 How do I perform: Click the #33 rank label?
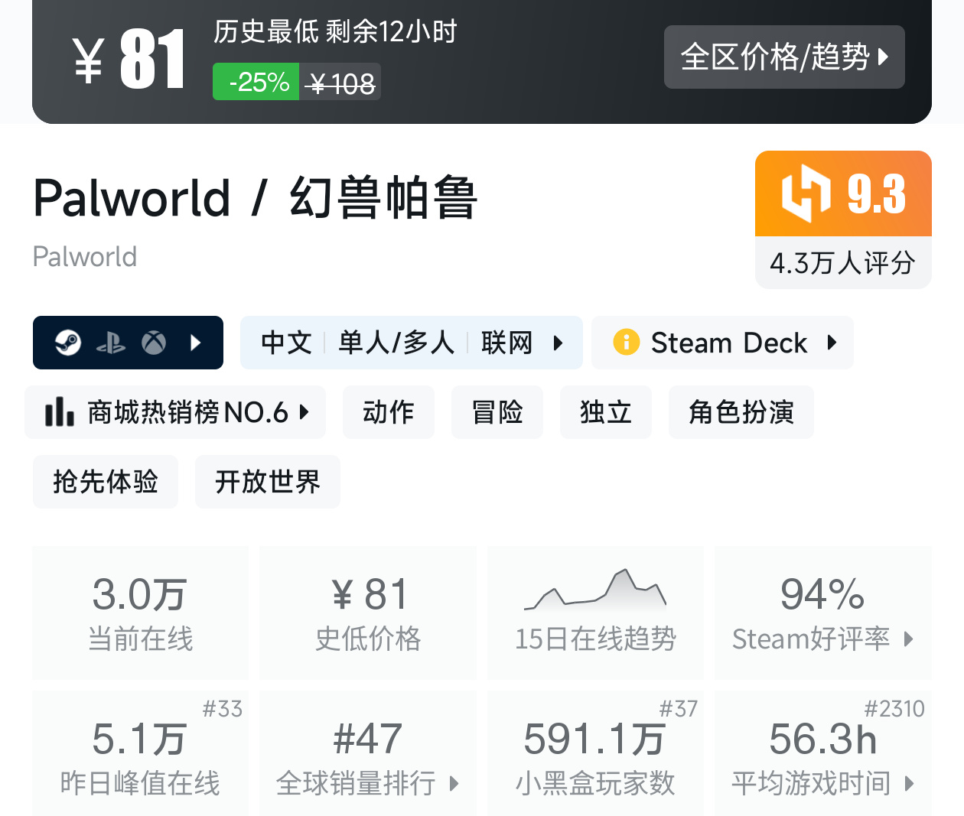coord(223,709)
